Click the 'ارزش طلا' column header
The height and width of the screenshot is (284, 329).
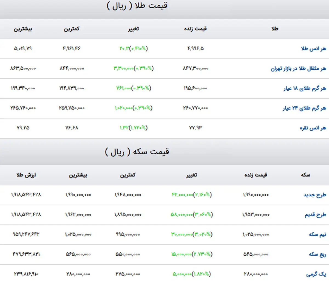click(26, 175)
